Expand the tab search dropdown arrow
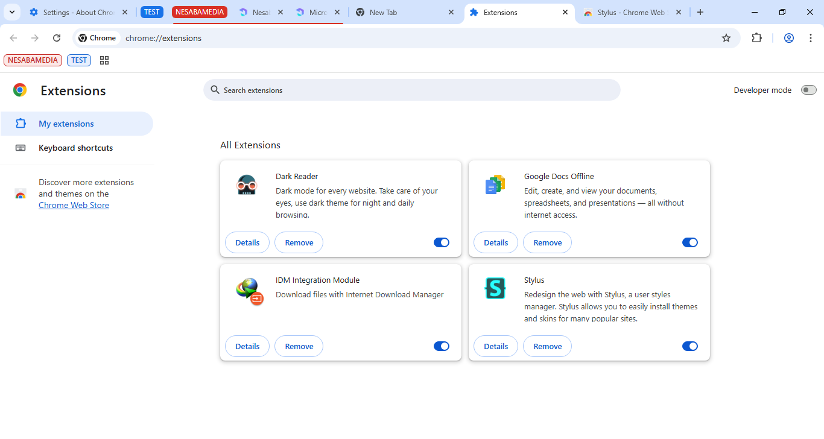The width and height of the screenshot is (824, 439). coord(12,12)
